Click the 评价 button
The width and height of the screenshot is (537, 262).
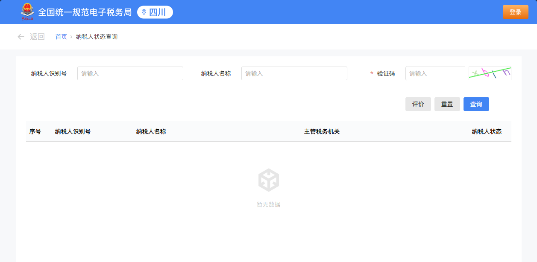pos(418,104)
